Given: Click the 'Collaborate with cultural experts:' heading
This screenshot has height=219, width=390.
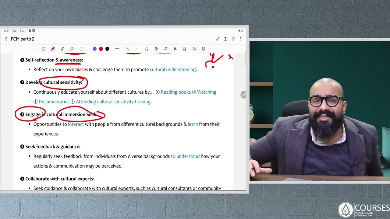Looking at the screenshot, I should tap(60, 179).
